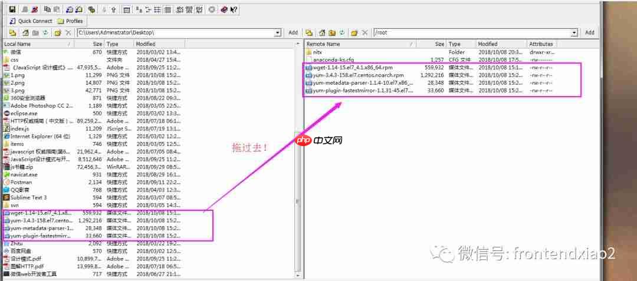The width and height of the screenshot is (637, 281).
Task: Click Delete icon in remote pane toolbar
Action: (x=365, y=33)
